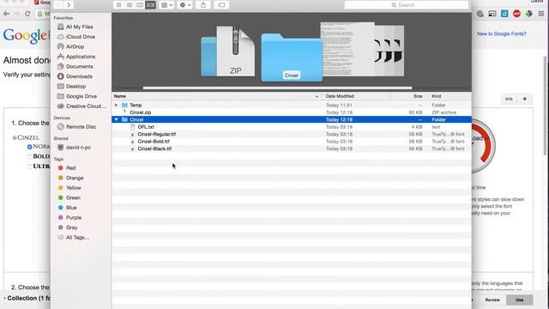This screenshot has height=309, width=549.
Task: Switch Finder to column view
Action: coord(140,5)
